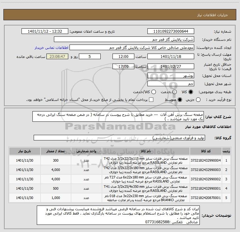Click the 6x22x180 mm T27 item name
The width and height of the screenshot is (240, 232).
146,179
